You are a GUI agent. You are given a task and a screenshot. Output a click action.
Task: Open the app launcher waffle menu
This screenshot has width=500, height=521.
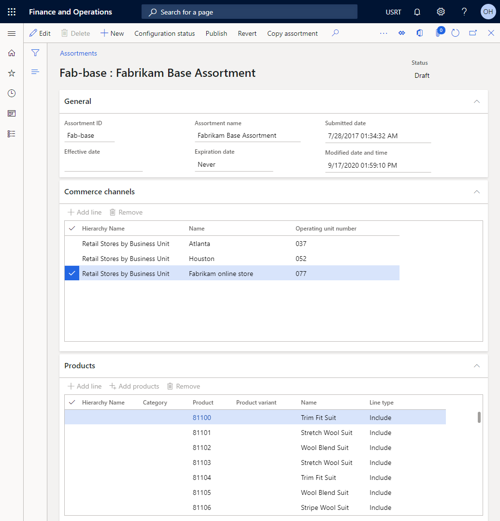[12, 12]
